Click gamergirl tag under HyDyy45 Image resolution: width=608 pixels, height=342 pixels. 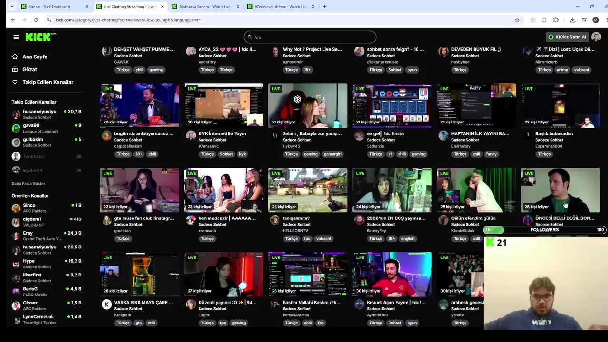(332, 154)
